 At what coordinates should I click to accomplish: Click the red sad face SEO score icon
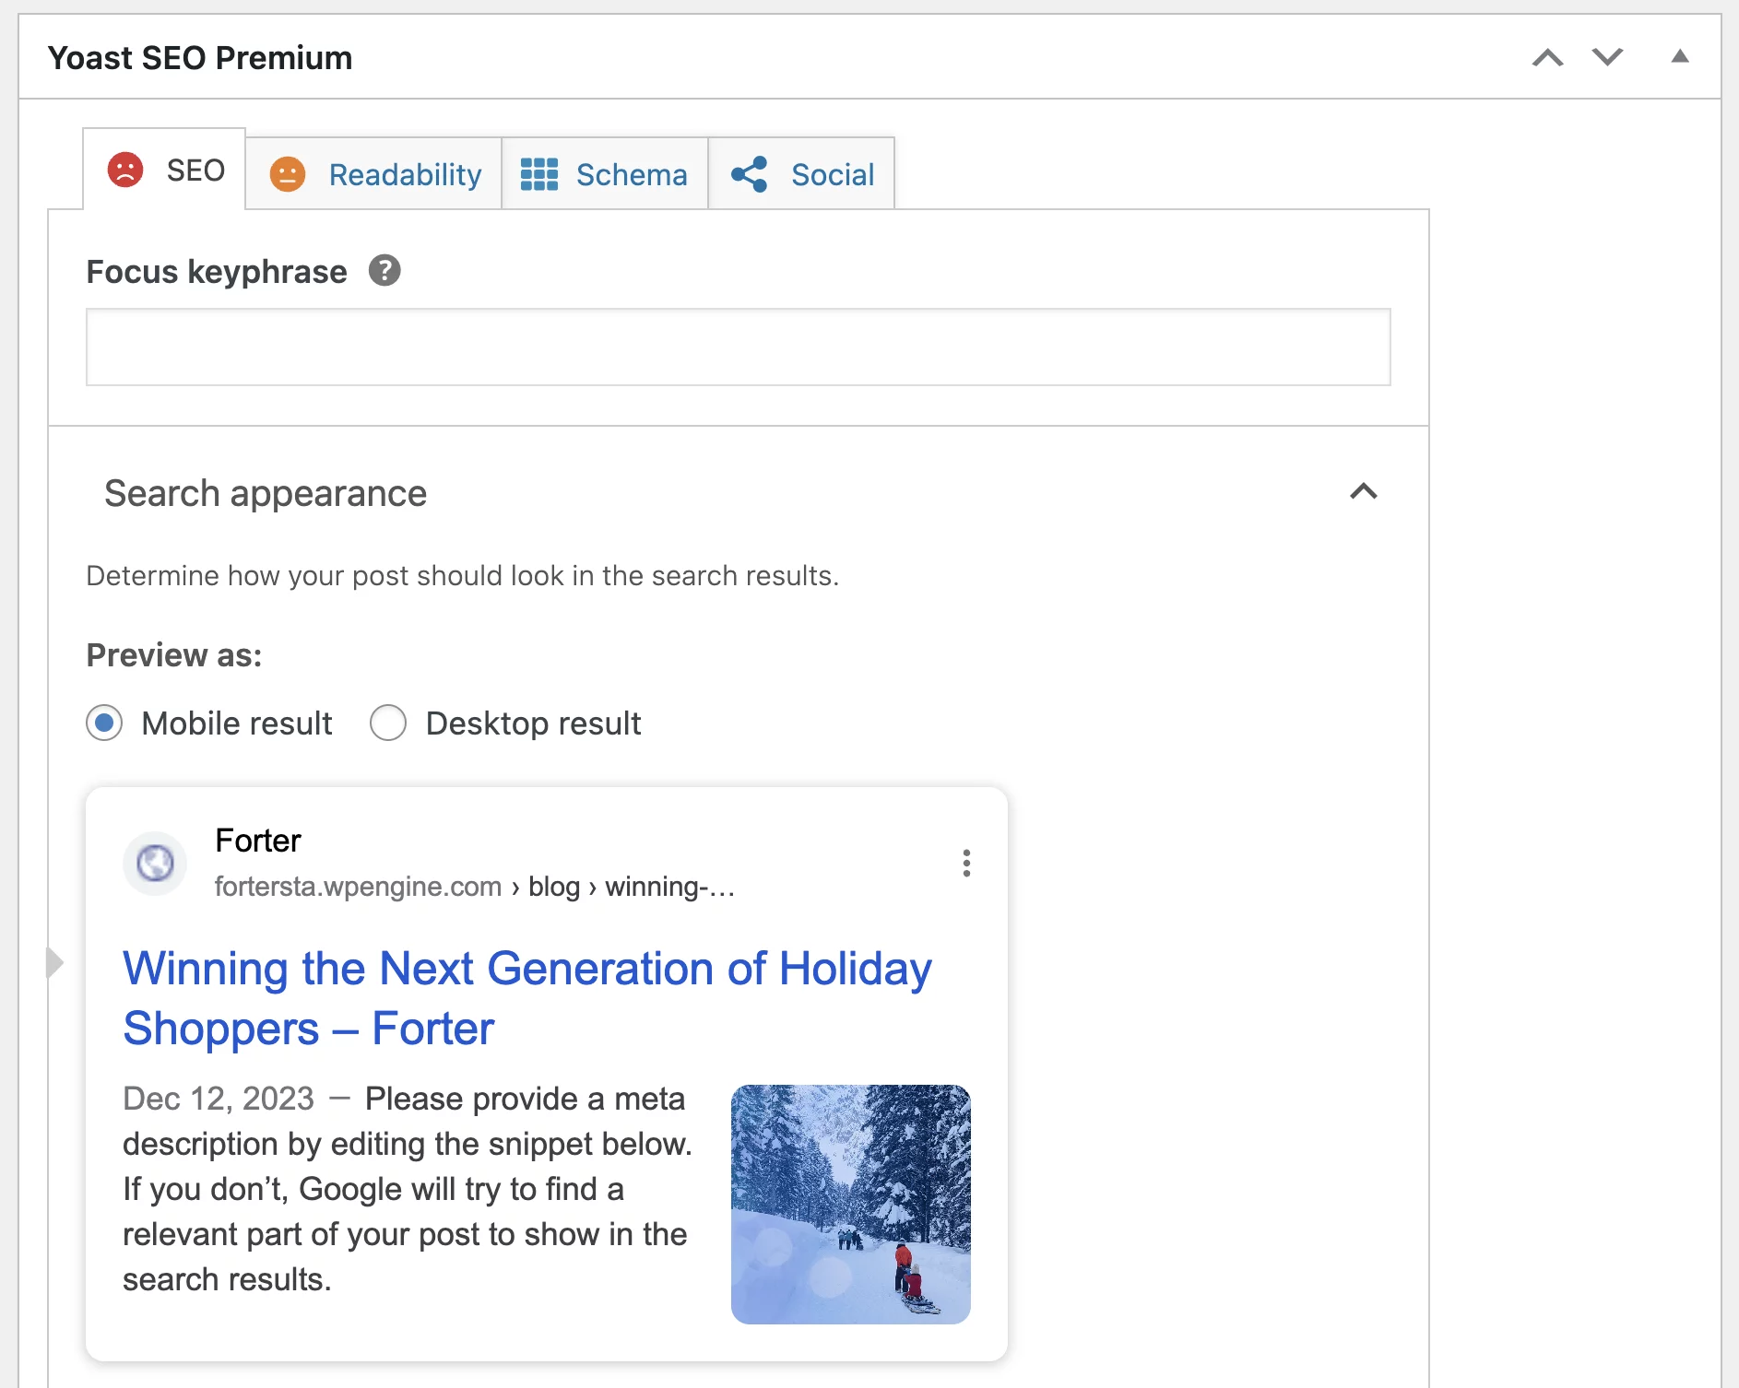coord(125,171)
